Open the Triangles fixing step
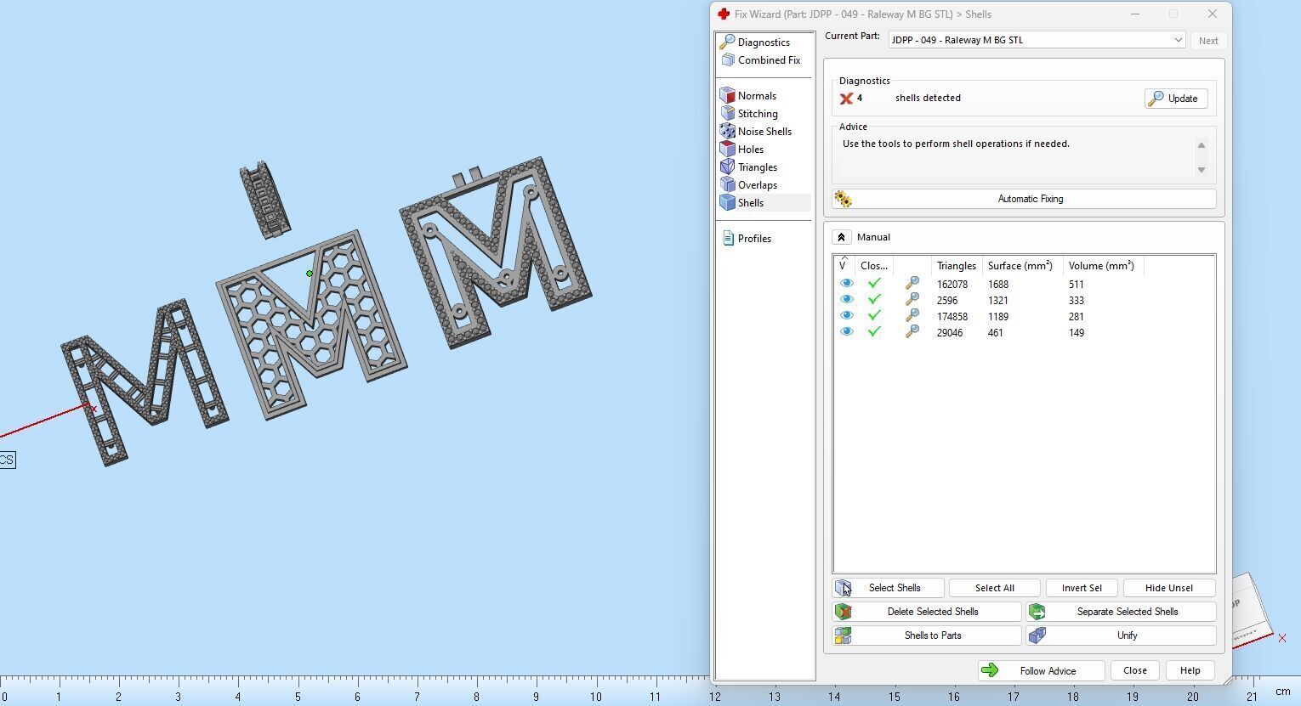1301x706 pixels. click(748, 167)
